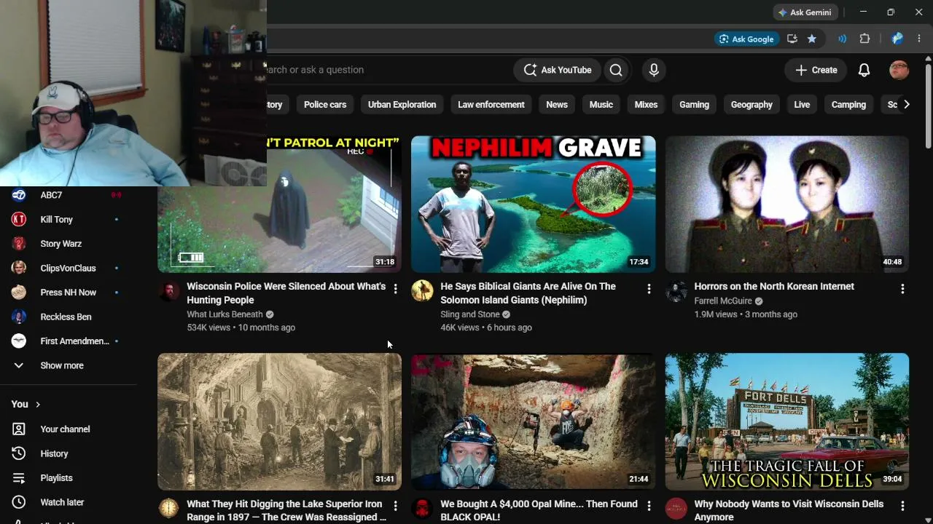933x524 pixels.
Task: Open the What Lurks Beneath channel avatar
Action: pyautogui.click(x=168, y=291)
